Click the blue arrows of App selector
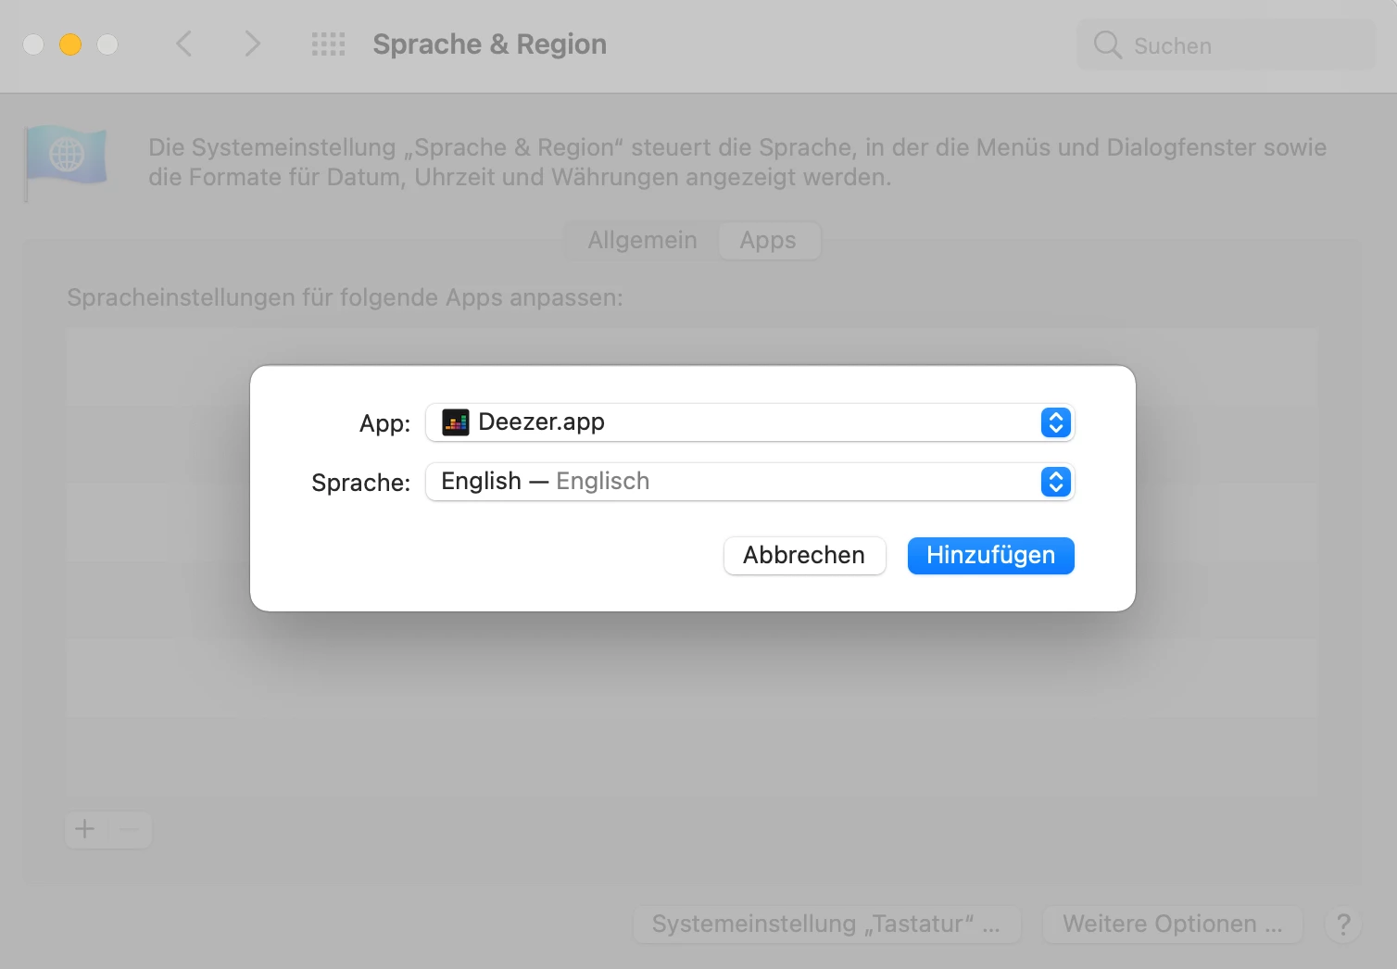Viewport: 1397px width, 969px height. [1055, 422]
